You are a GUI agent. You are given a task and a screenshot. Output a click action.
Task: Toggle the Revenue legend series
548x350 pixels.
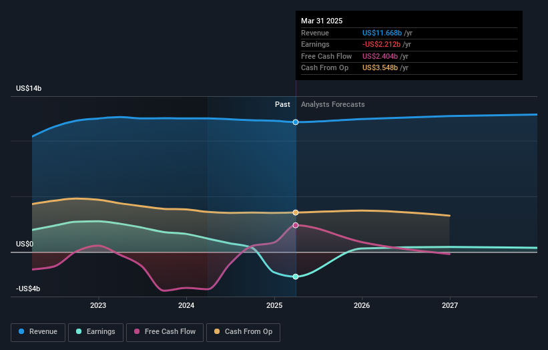pyautogui.click(x=38, y=332)
